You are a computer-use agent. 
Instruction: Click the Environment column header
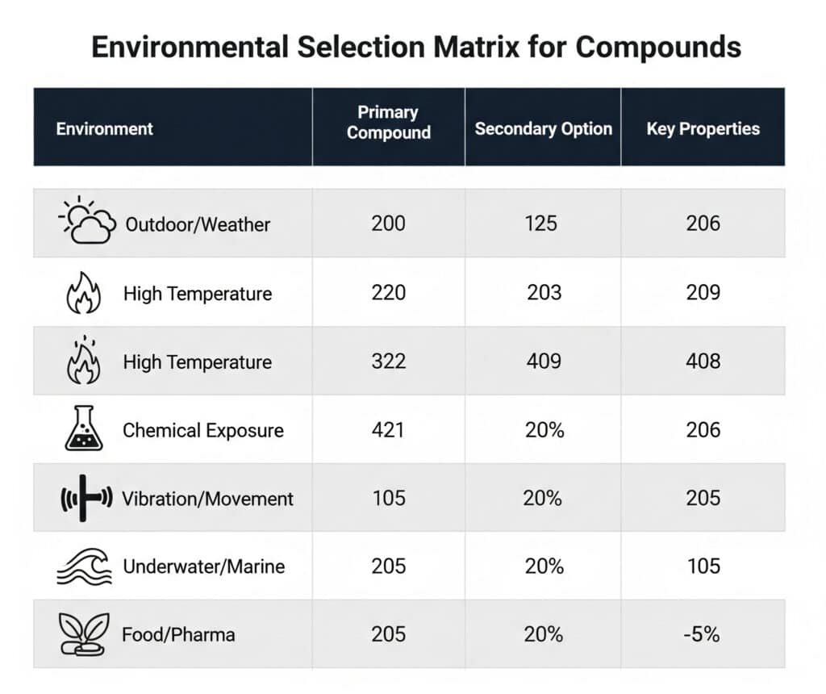tap(104, 128)
